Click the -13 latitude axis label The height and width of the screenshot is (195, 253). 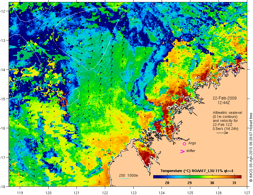coord(3,40)
